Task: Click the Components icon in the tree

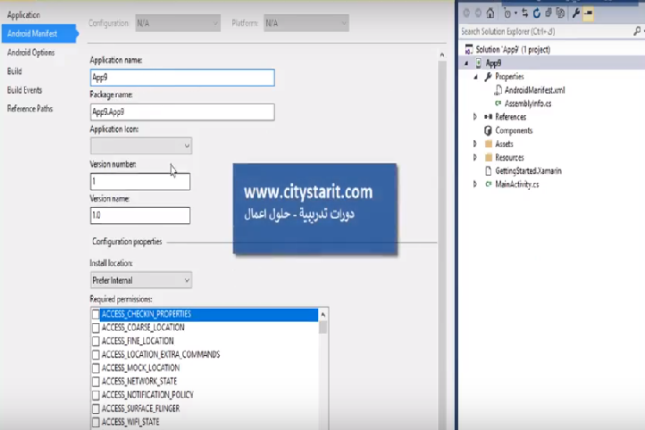Action: (x=489, y=130)
